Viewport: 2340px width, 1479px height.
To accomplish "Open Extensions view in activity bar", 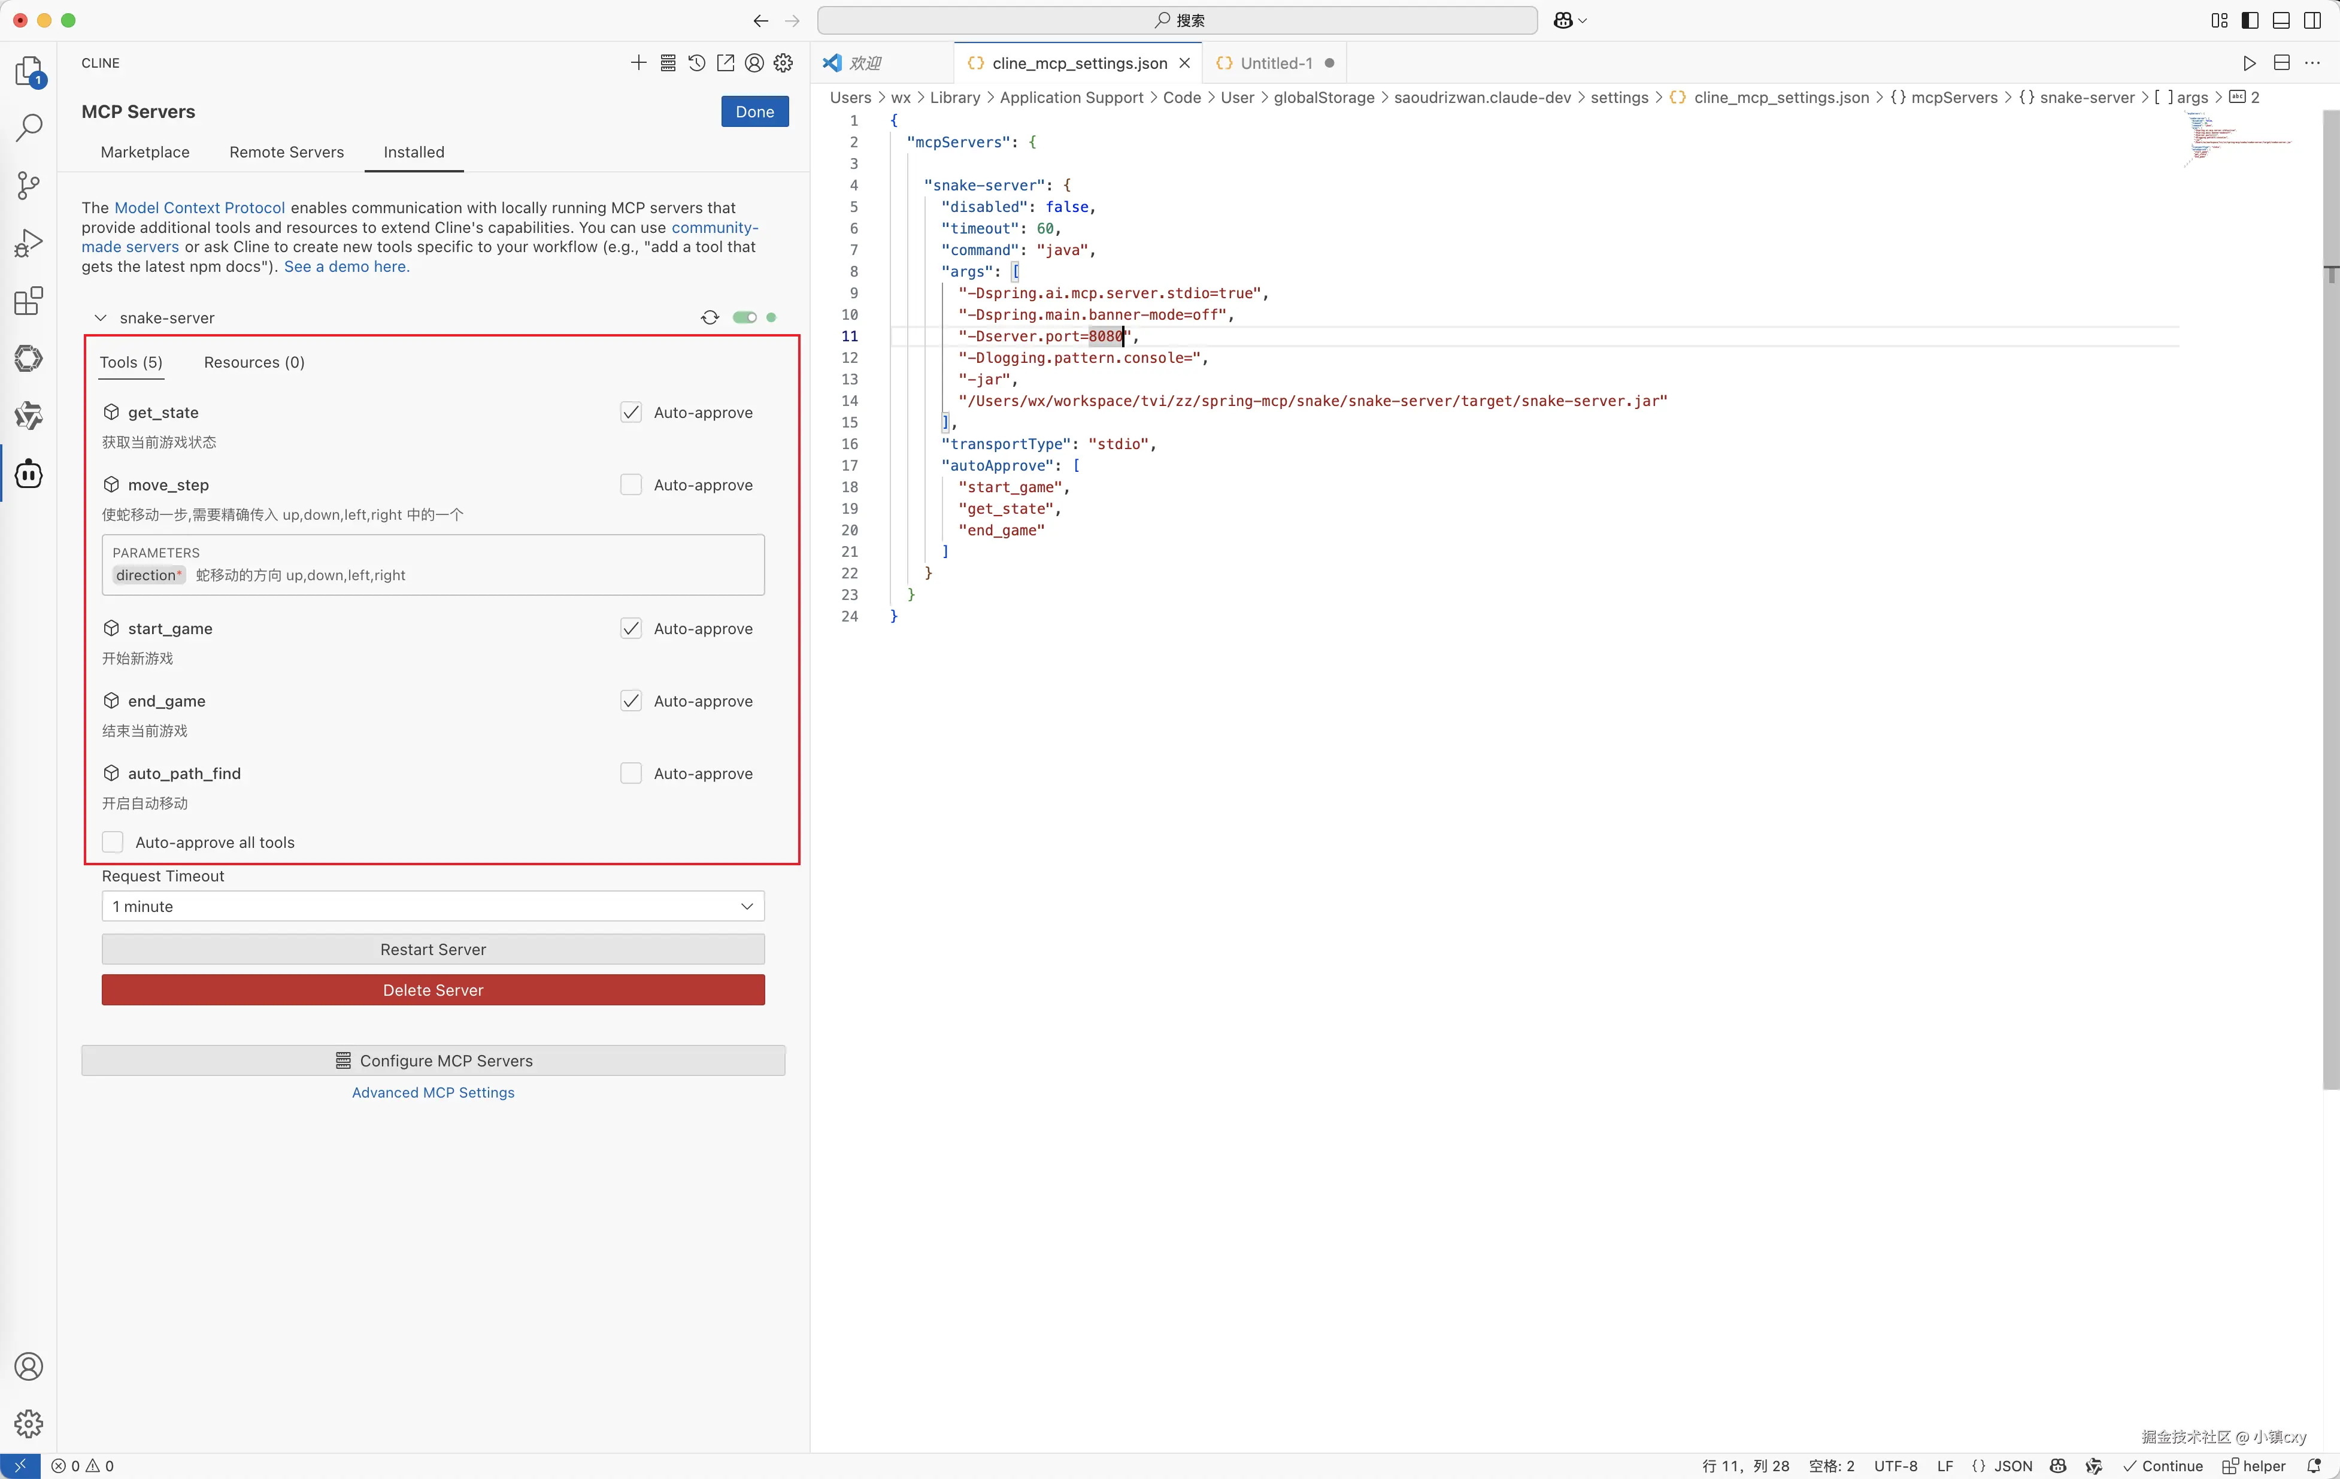I will tap(29, 301).
